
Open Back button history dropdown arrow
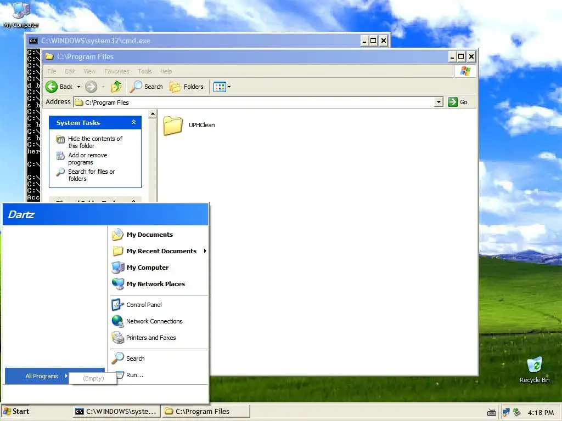tap(78, 87)
